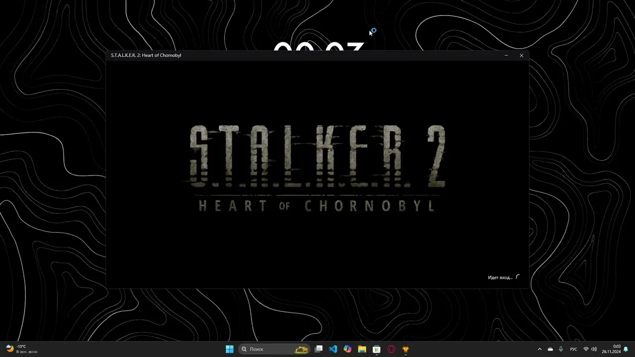Switch to Opera browser in taskbar
The height and width of the screenshot is (357, 635).
[x=391, y=349]
